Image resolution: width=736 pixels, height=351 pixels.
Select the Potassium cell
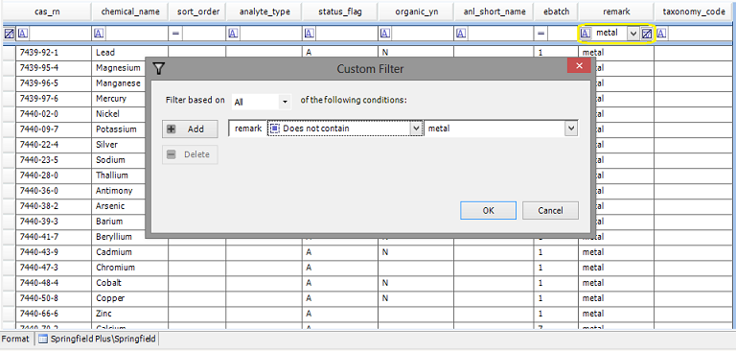coord(118,129)
